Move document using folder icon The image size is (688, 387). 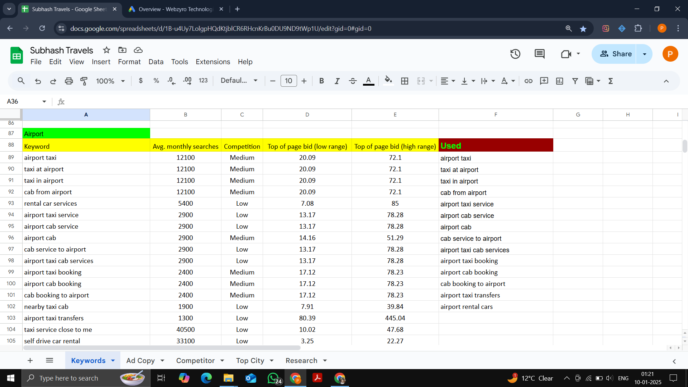pos(122,50)
